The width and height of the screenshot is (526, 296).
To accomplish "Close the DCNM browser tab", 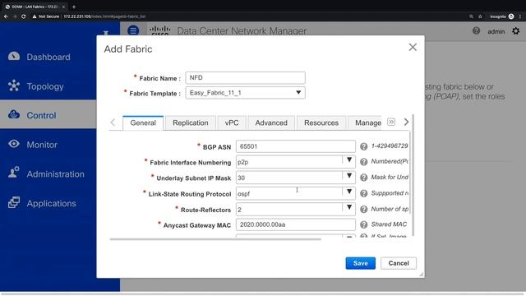I will click(63, 7).
